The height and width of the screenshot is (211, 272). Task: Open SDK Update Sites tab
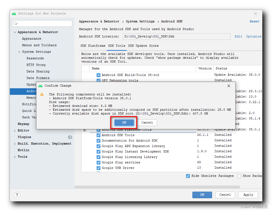click(x=143, y=46)
